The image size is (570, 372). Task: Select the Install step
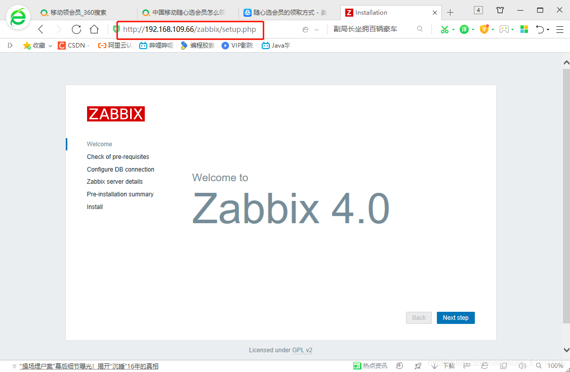[95, 207]
